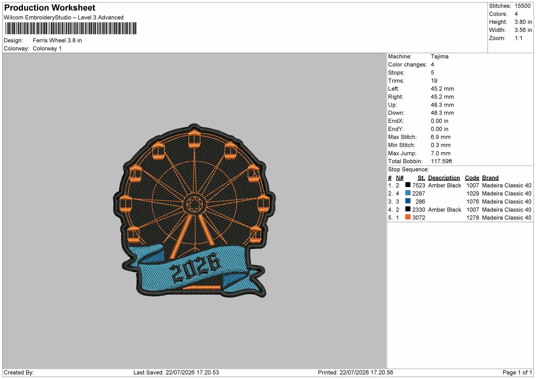Click the 'Stop Sequence:' label
The width and height of the screenshot is (536, 379).
[x=408, y=170]
